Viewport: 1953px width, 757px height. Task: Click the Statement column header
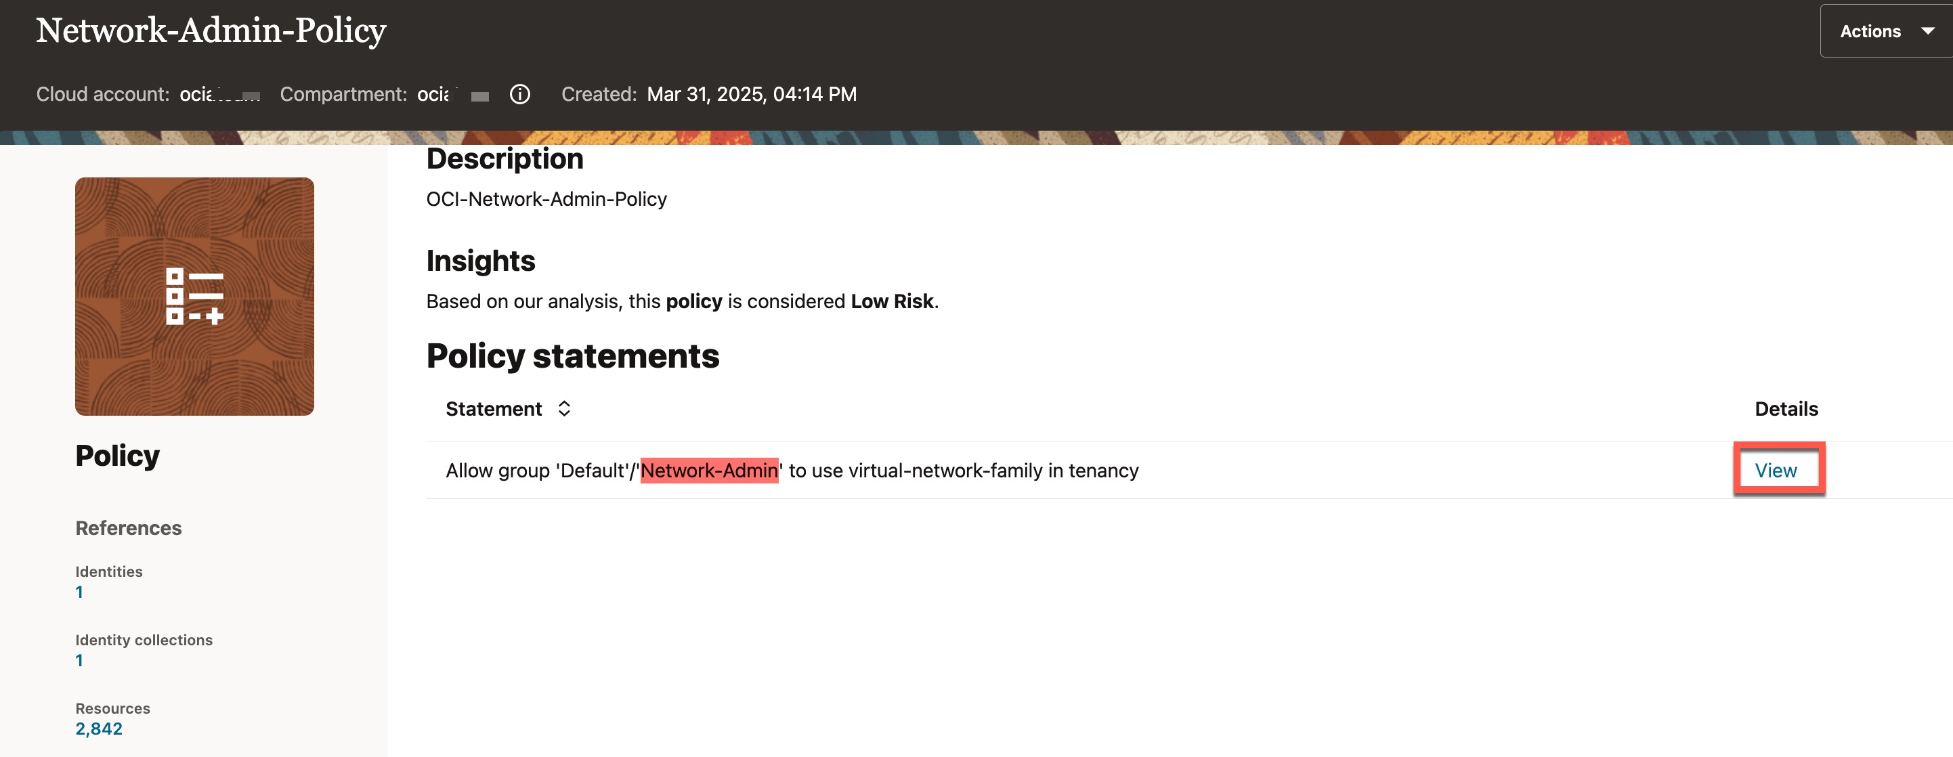click(x=494, y=409)
